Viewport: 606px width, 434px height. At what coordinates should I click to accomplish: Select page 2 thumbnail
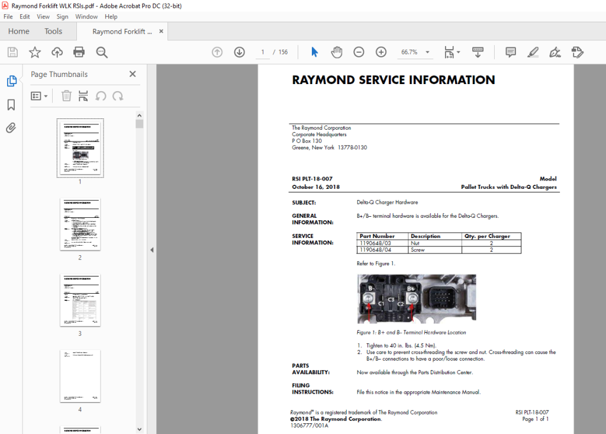coord(80,224)
